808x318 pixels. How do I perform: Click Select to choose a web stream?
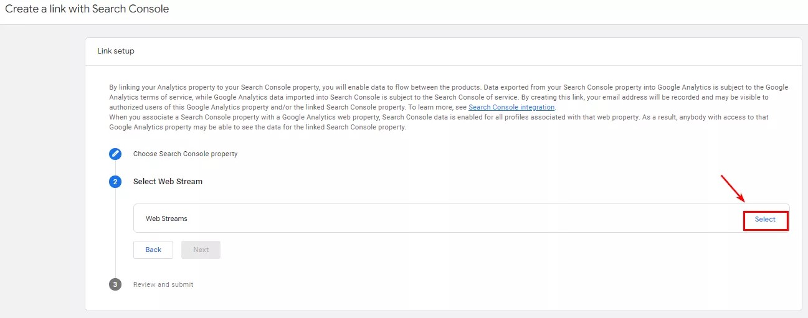tap(766, 220)
